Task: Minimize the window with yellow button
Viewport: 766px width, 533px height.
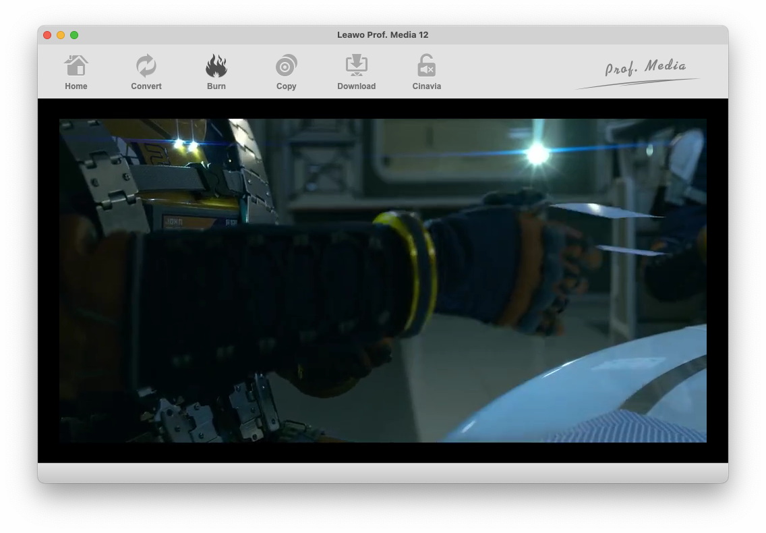Action: point(61,34)
